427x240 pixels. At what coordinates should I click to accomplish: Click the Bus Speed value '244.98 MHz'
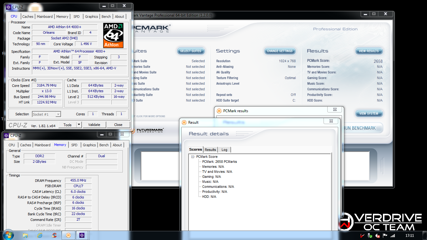[x=47, y=97]
